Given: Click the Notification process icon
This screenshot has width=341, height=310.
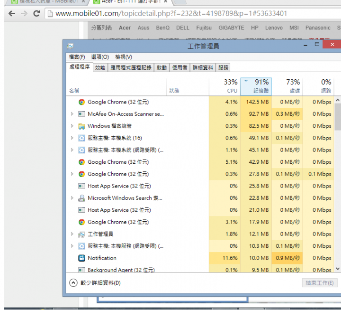Looking at the screenshot, I should click(x=81, y=258).
